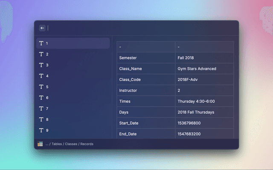Click the 2018 Fall Thursdays days value
Viewport: 273px width, 170px height.
click(196, 112)
